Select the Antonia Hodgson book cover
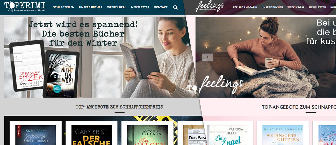Image resolution: width=336 pixels, height=145 pixels. [147, 135]
